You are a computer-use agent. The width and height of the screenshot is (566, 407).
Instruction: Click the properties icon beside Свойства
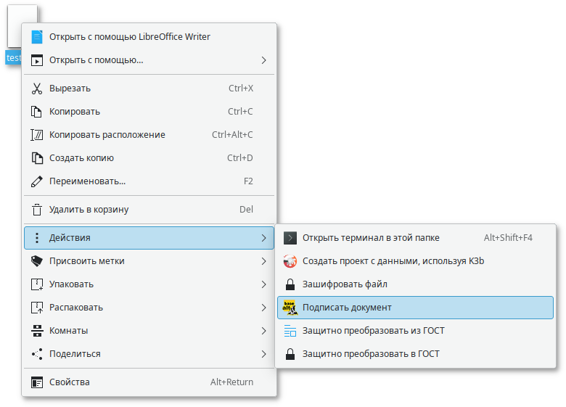(37, 382)
